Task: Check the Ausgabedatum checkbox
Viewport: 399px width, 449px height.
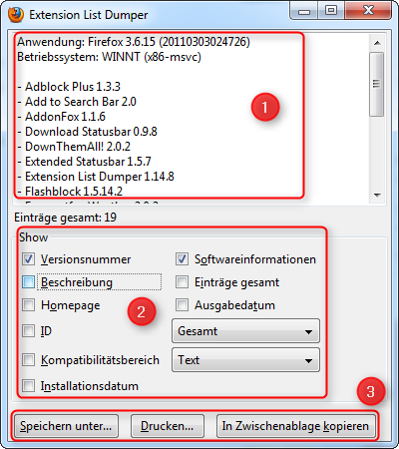Action: point(182,305)
